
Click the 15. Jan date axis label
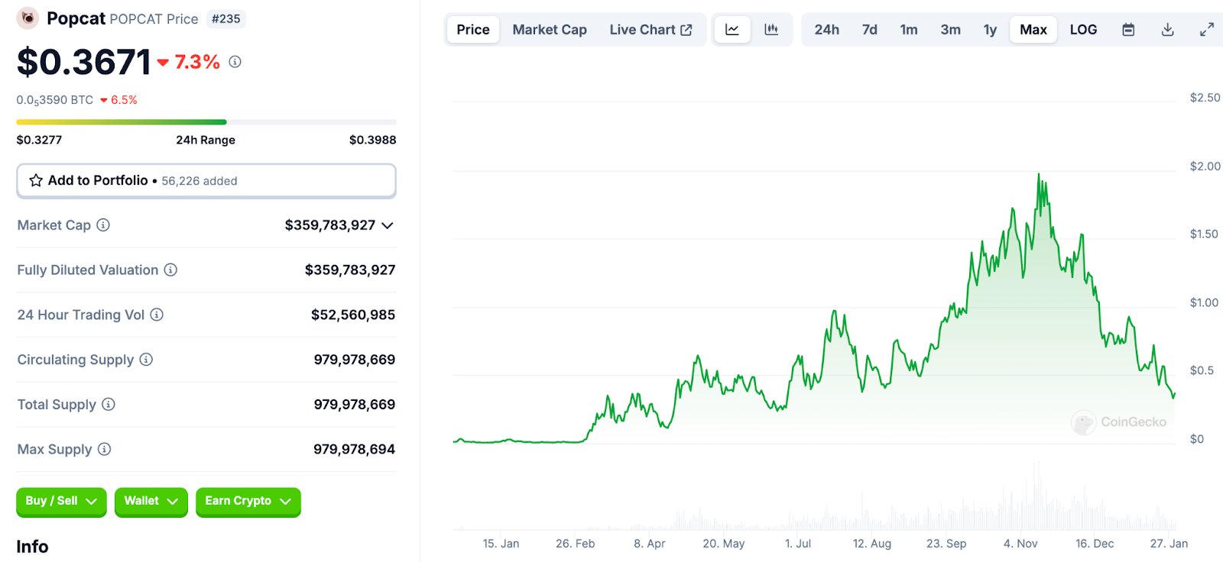tap(501, 544)
